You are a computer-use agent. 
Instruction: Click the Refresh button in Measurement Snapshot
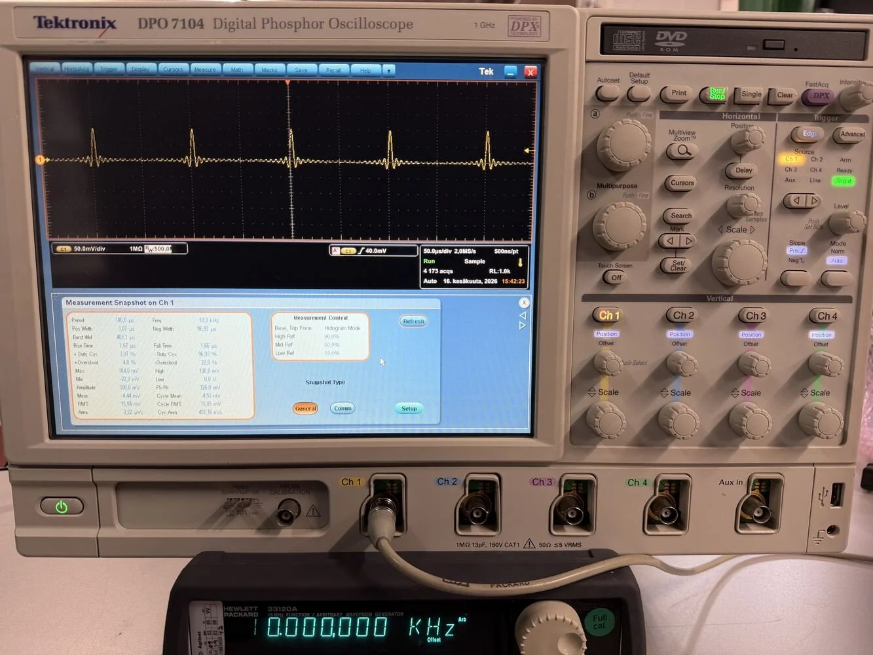[414, 321]
